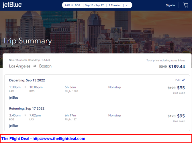Click the swap arrows between Los Angeles and Boston
192x143 pixels.
[35, 66]
